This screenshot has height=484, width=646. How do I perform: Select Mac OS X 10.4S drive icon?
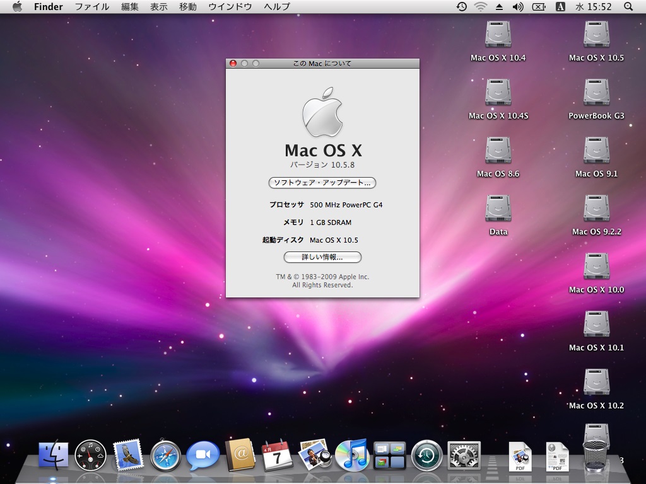coord(498,92)
